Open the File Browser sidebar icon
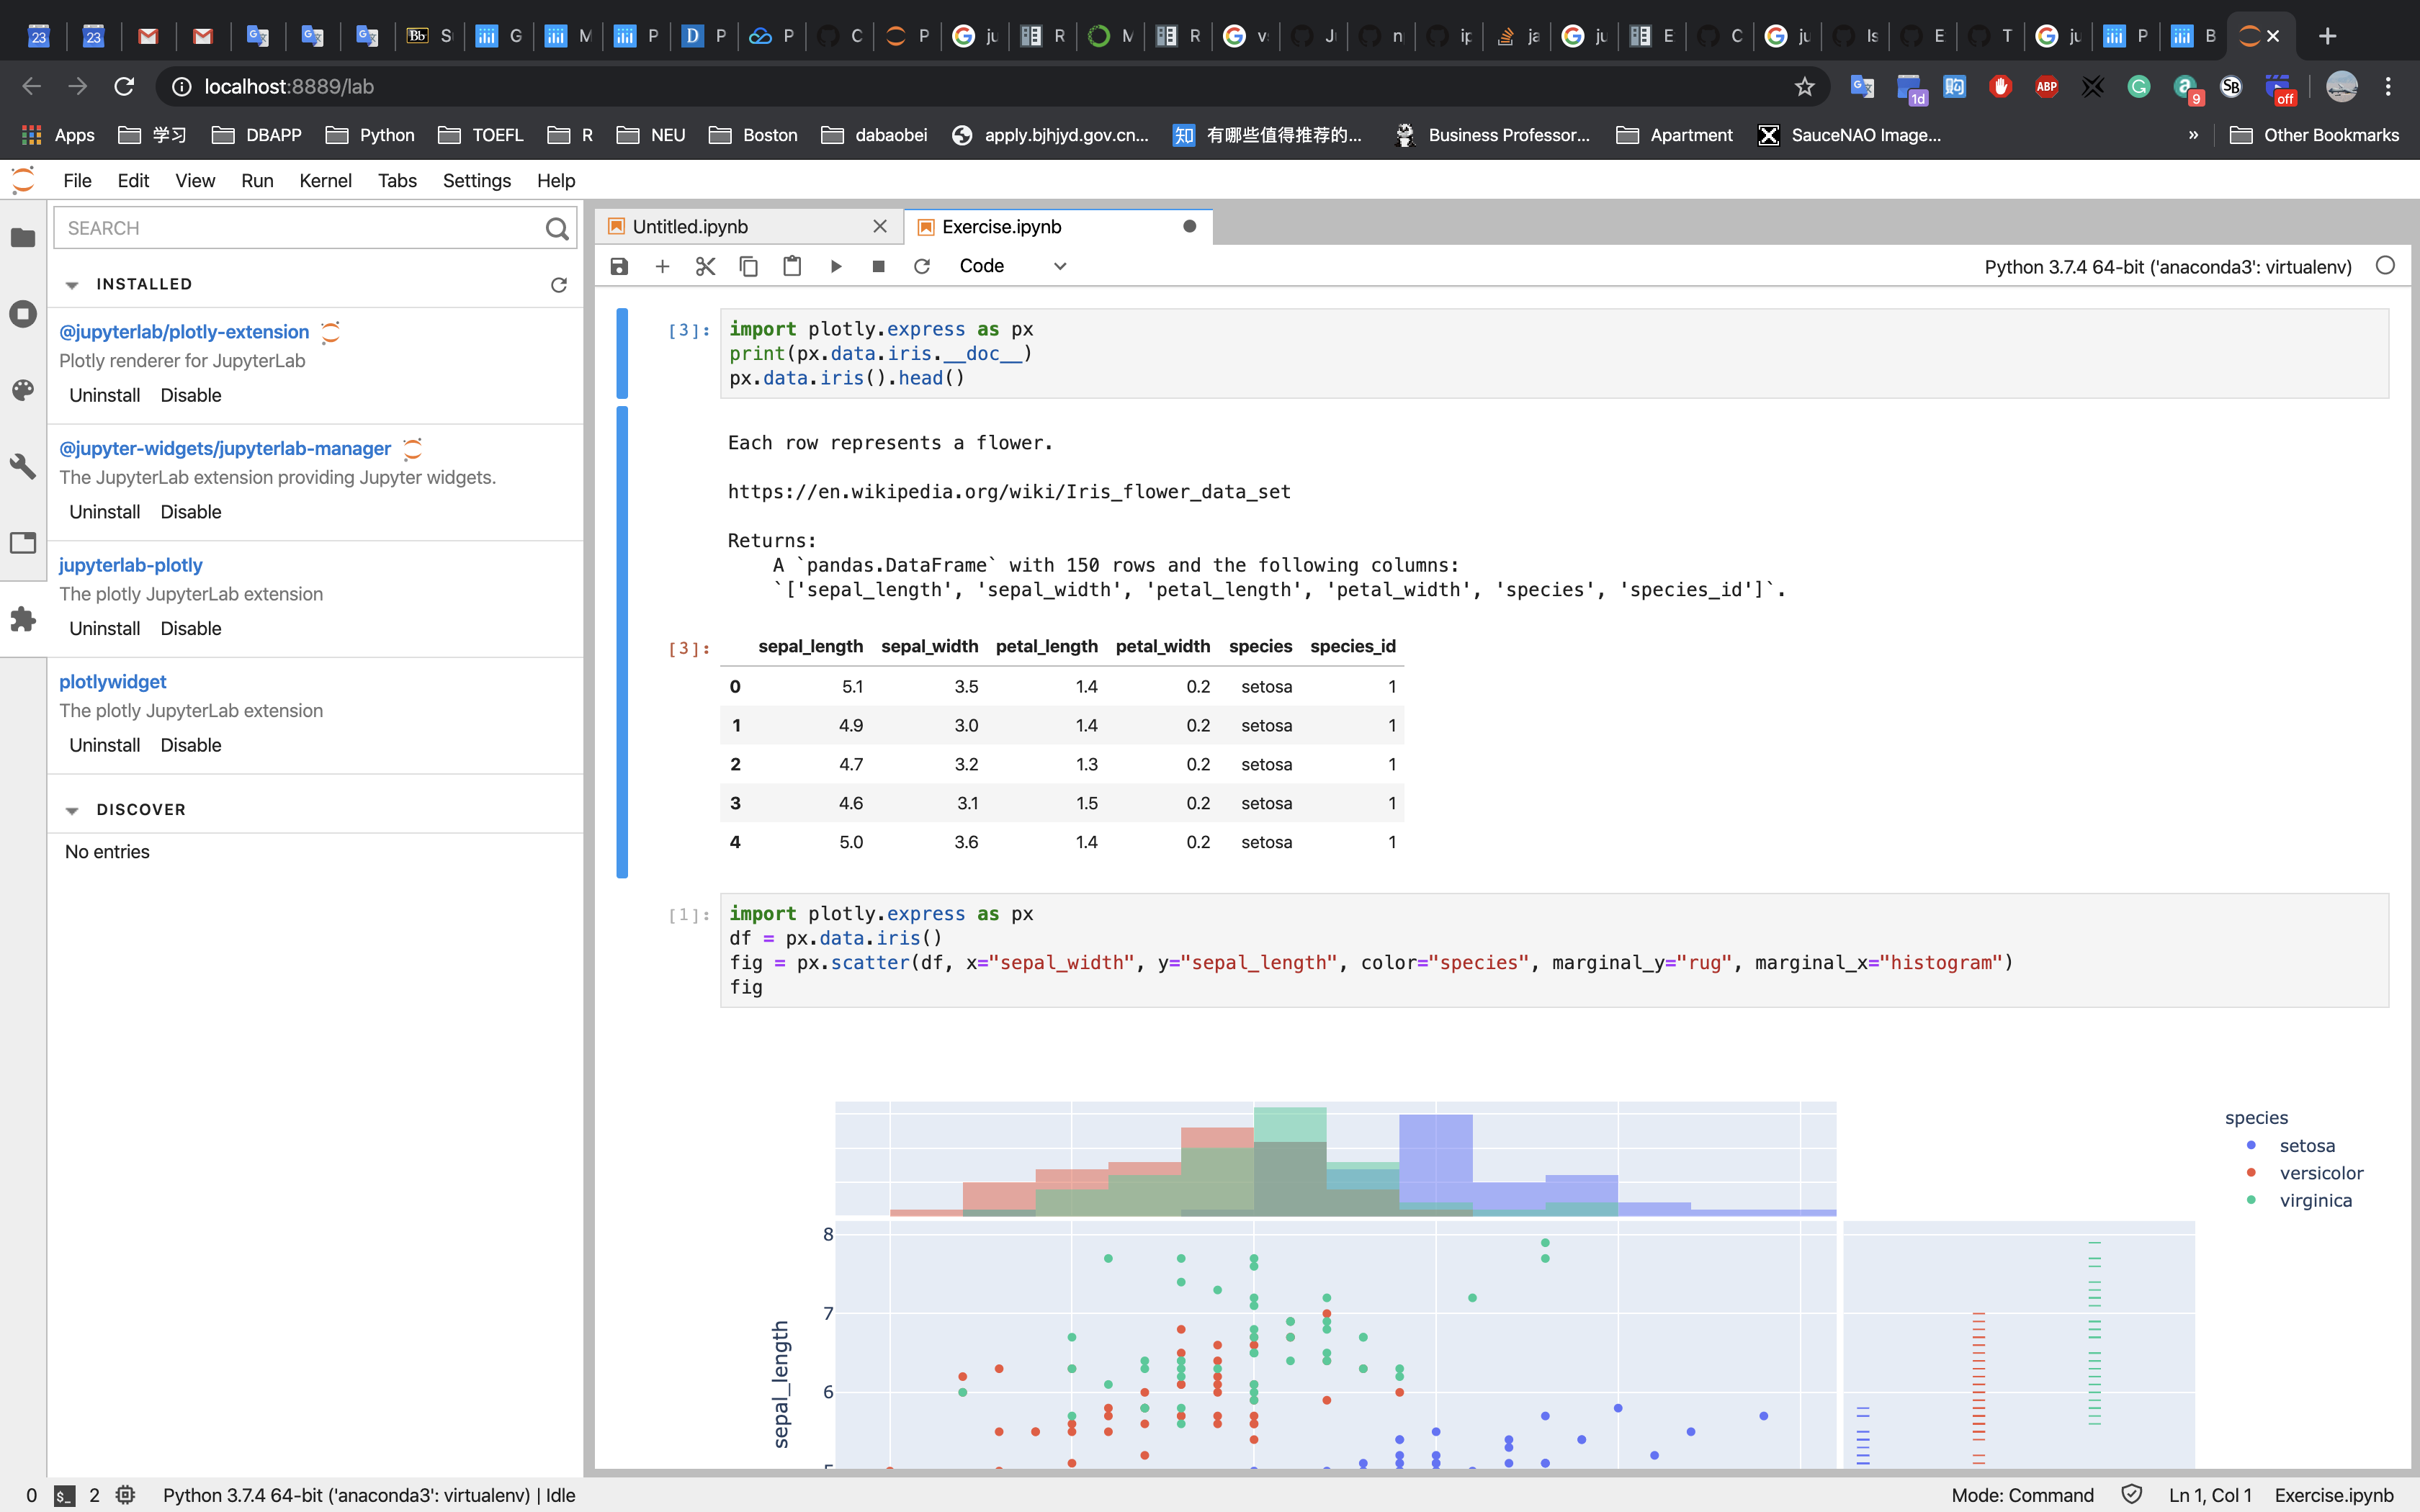 coord(23,238)
